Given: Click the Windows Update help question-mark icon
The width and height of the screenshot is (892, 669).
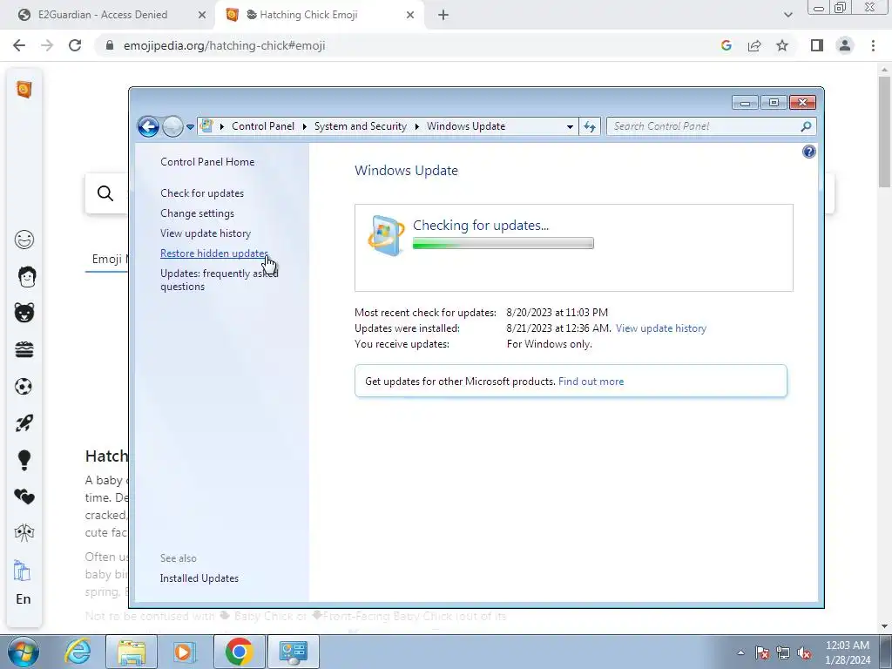Looking at the screenshot, I should pyautogui.click(x=808, y=152).
